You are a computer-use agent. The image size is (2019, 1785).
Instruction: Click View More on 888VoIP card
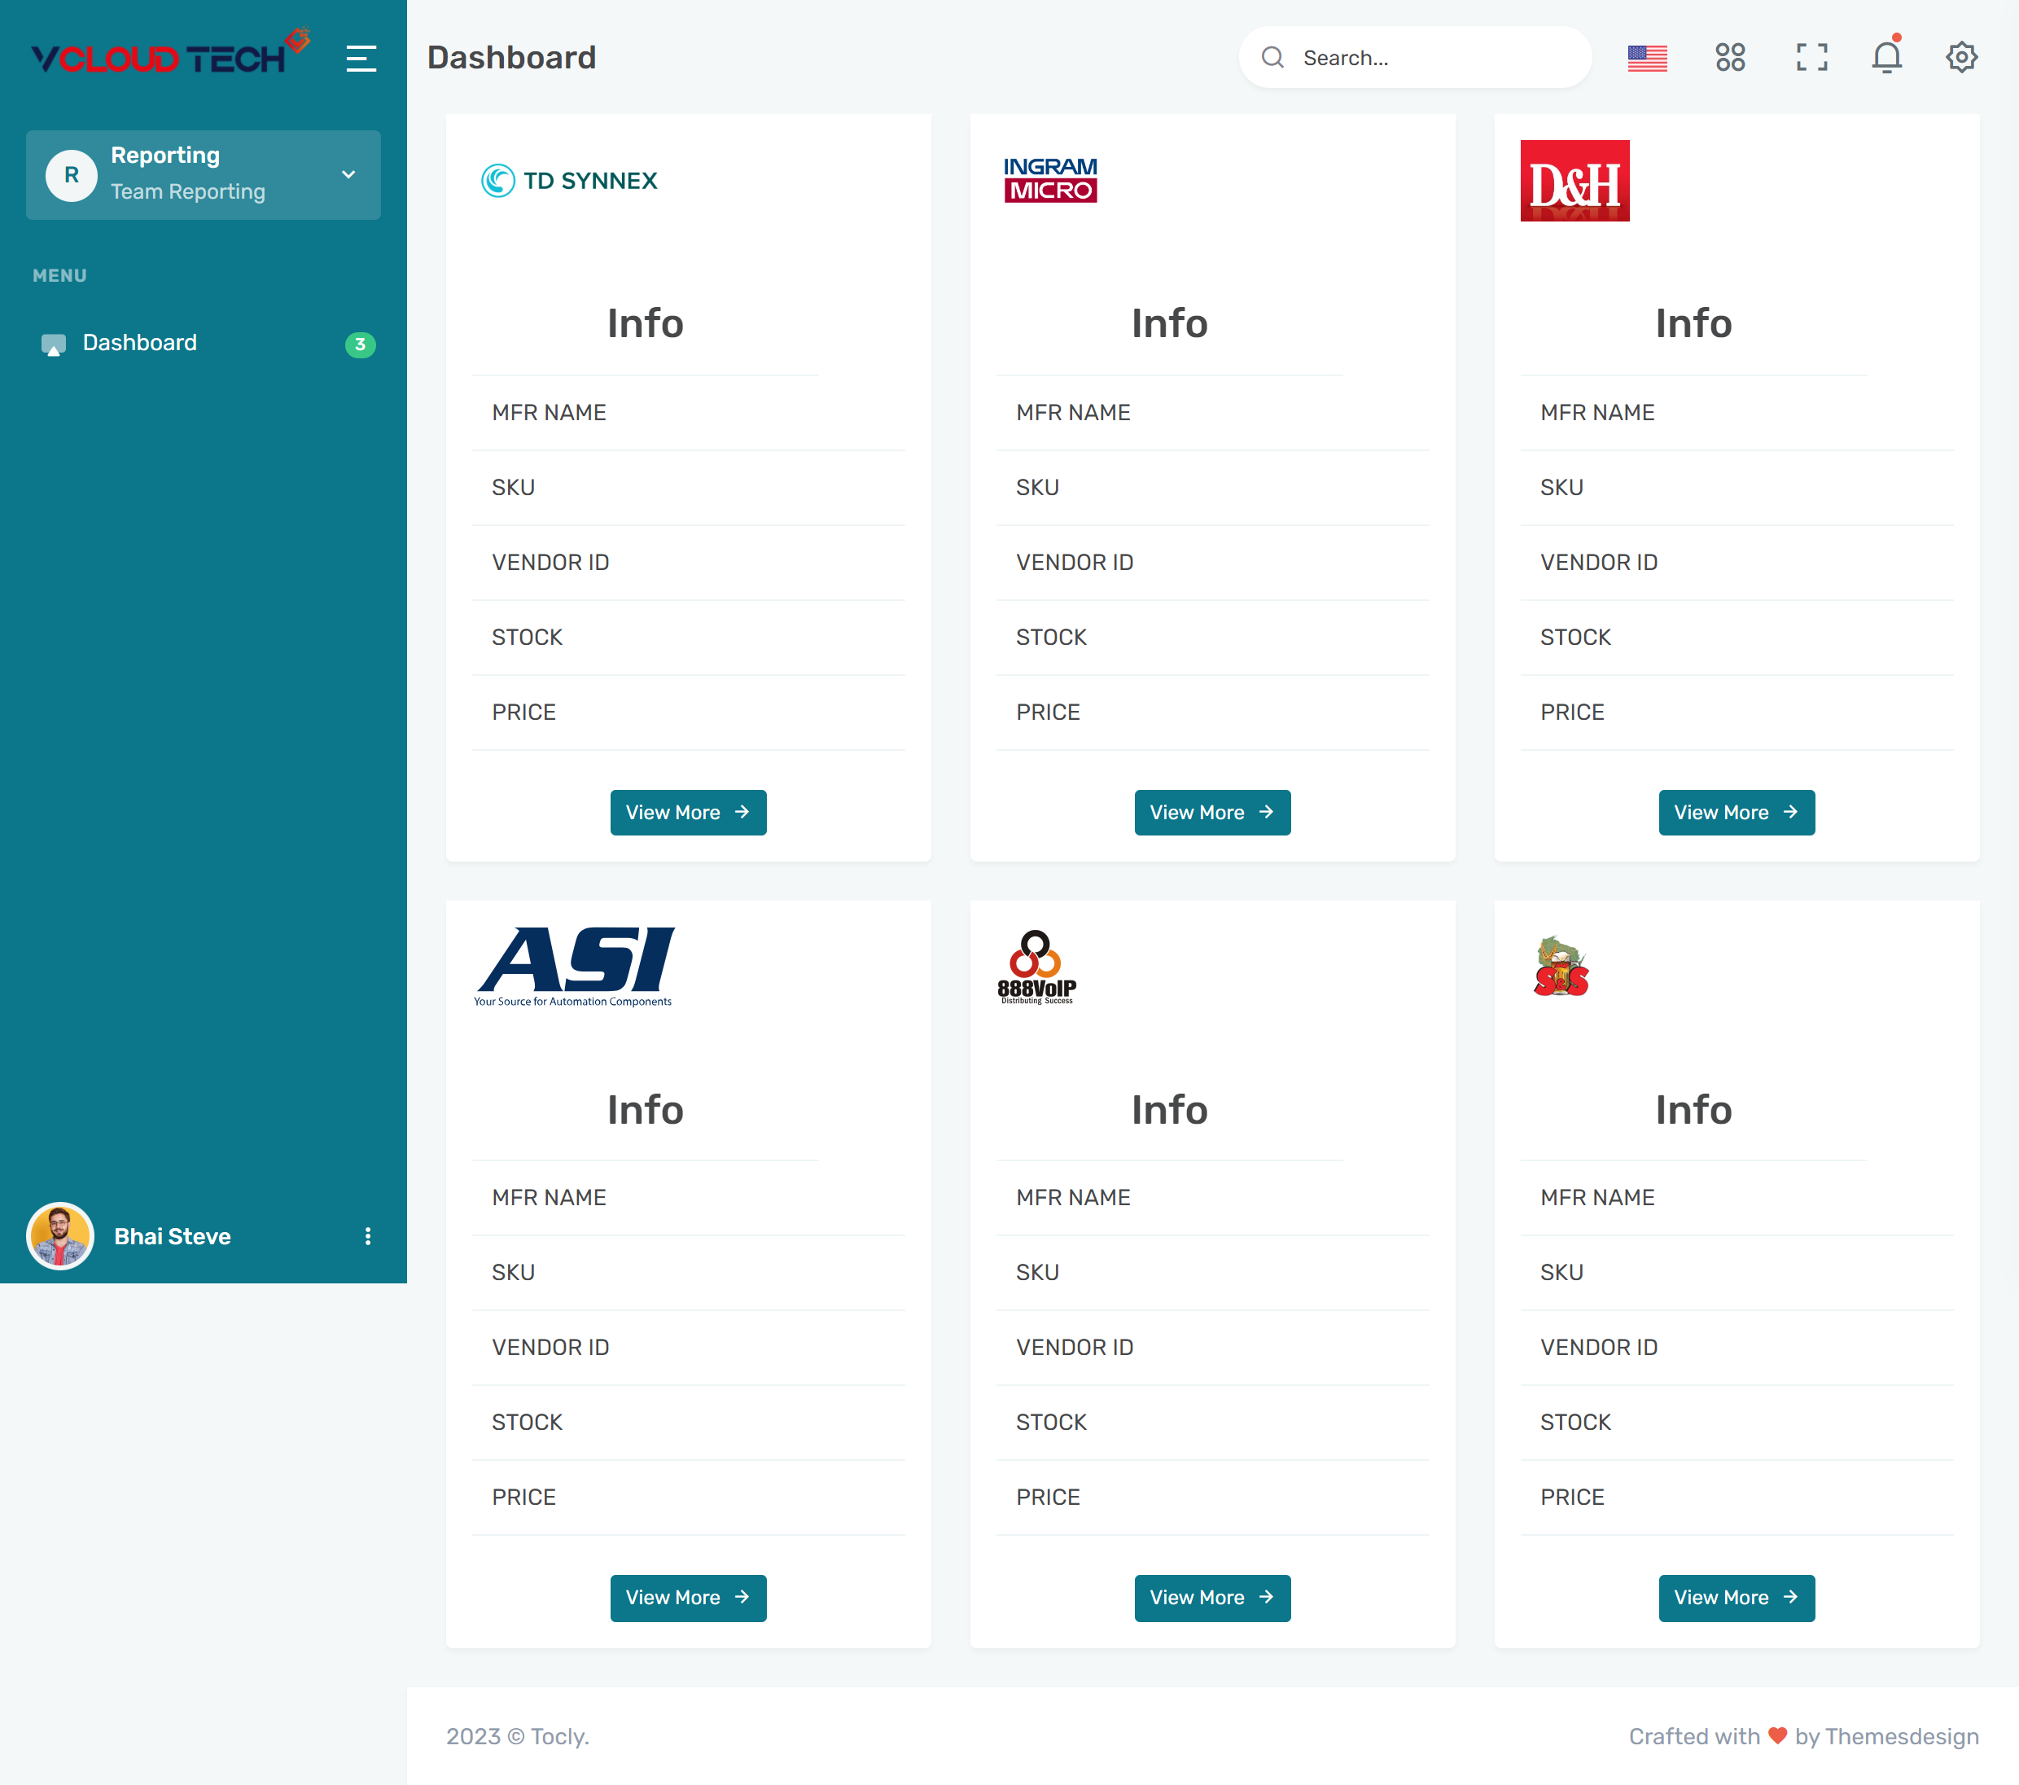1212,1598
